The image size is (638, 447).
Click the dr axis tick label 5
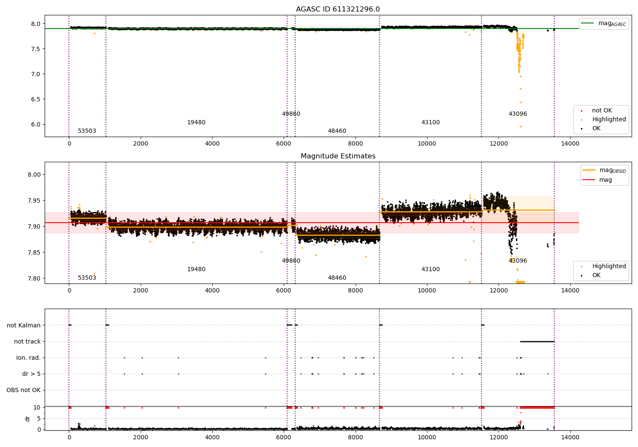click(39, 418)
